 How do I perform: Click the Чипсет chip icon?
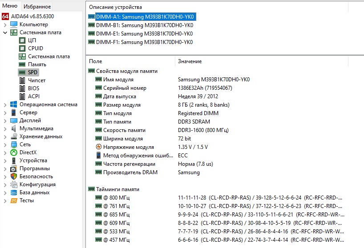(22, 80)
